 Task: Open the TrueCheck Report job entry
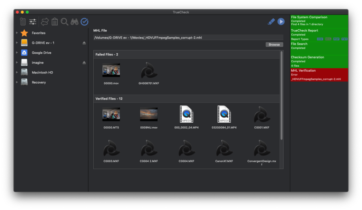click(319, 35)
